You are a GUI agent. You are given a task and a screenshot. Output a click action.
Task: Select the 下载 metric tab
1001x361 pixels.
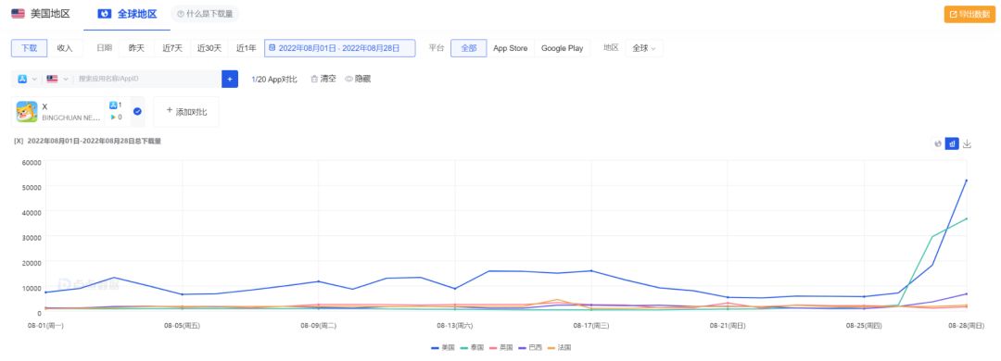pyautogui.click(x=29, y=48)
